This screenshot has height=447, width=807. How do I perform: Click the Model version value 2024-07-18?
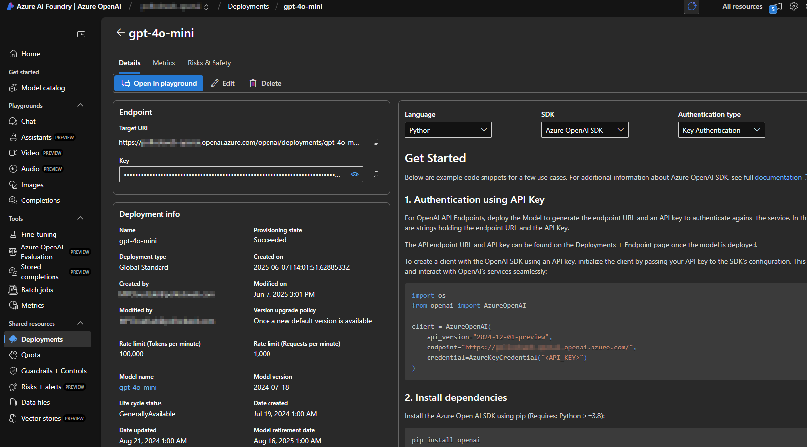pos(271,387)
